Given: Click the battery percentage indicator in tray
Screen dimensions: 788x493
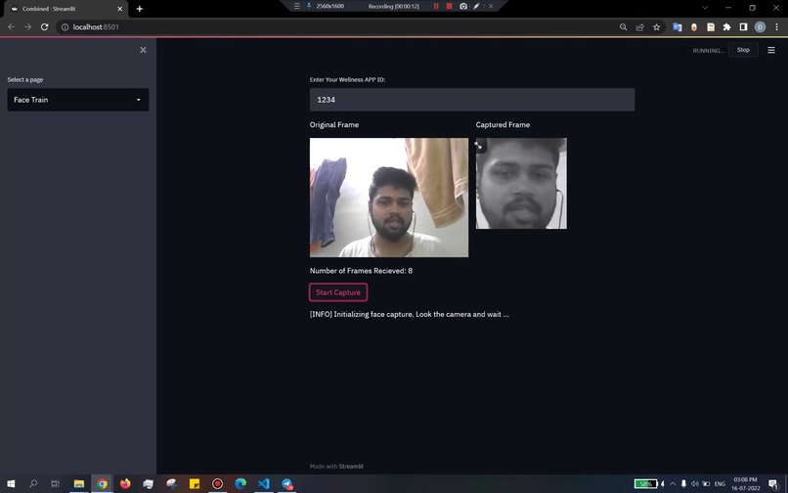Looking at the screenshot, I should [x=646, y=484].
